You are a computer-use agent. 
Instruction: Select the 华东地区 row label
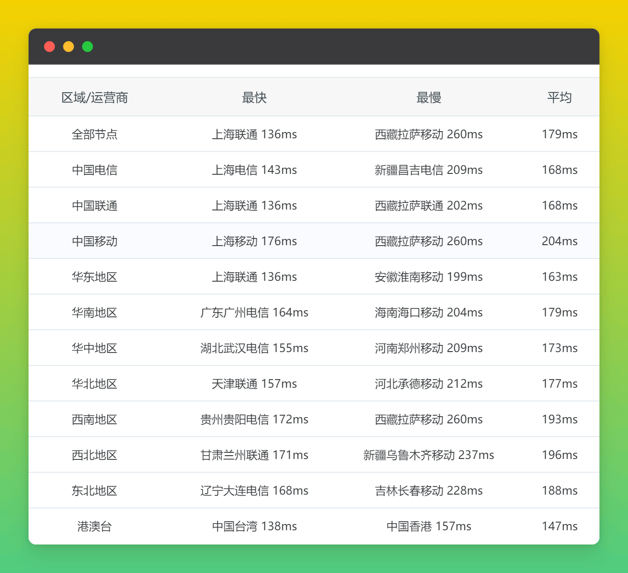point(95,277)
